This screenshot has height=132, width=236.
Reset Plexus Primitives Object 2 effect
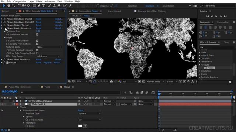(x=39, y=22)
